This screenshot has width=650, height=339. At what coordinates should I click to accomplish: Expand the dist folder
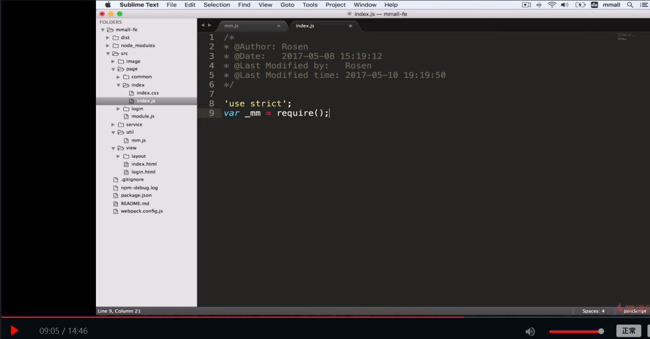[x=108, y=38]
